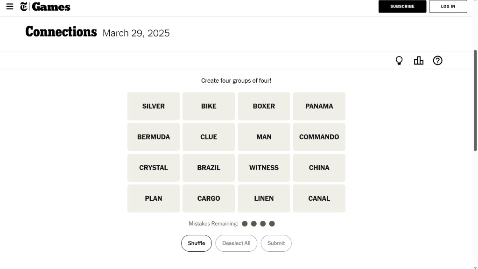
Task: Open the hints lightbulb icon
Action: click(399, 61)
